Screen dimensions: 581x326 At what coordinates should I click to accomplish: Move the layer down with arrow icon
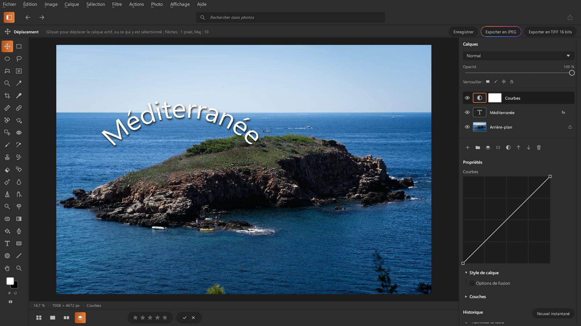click(x=529, y=147)
